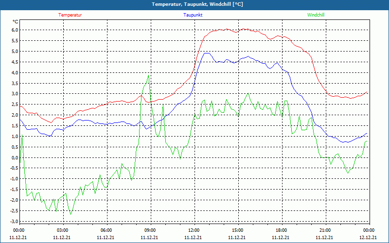Click the 1,5 value on y-axis

click(15, 126)
